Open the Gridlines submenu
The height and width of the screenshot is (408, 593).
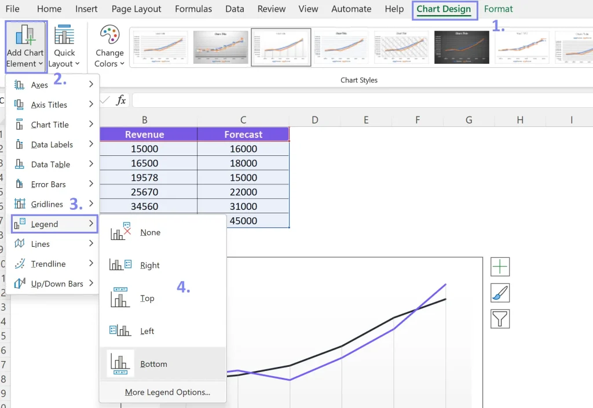[45, 204]
